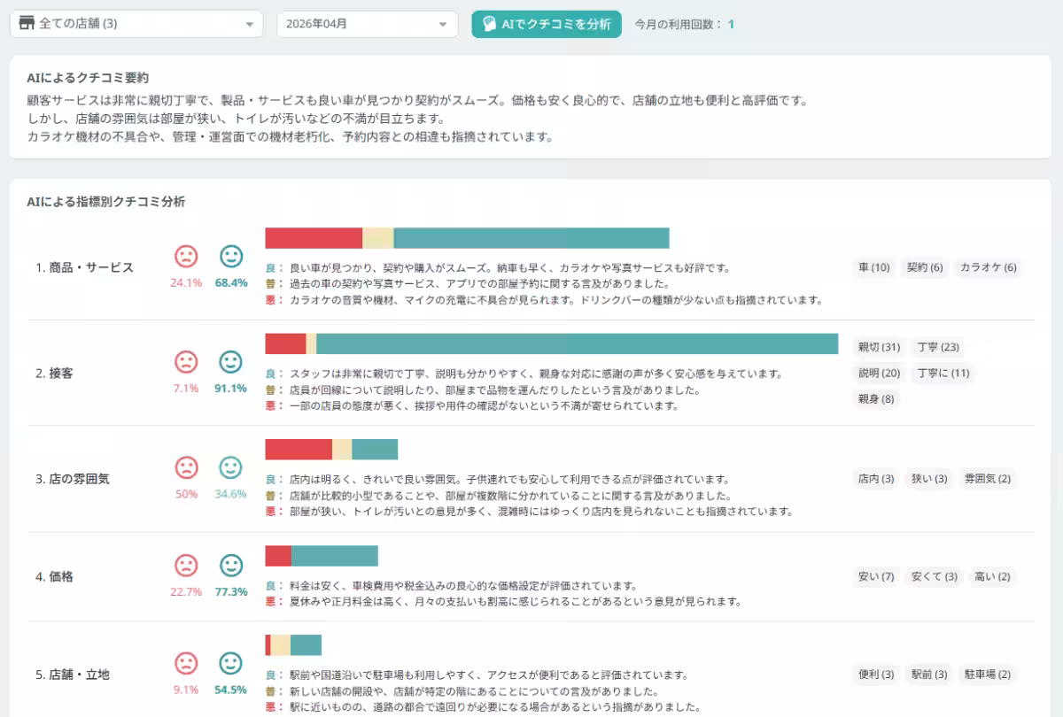Select the 親切 (31) keyword tag

[x=879, y=347]
